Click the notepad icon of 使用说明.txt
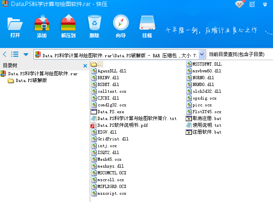 [x=189, y=125]
